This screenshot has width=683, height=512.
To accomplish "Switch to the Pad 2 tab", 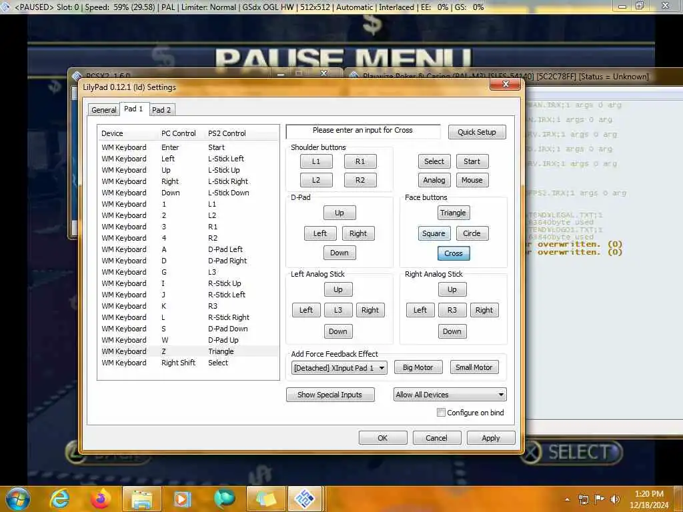I will pos(161,110).
